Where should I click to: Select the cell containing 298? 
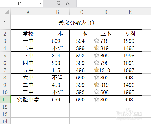pos(57,63)
